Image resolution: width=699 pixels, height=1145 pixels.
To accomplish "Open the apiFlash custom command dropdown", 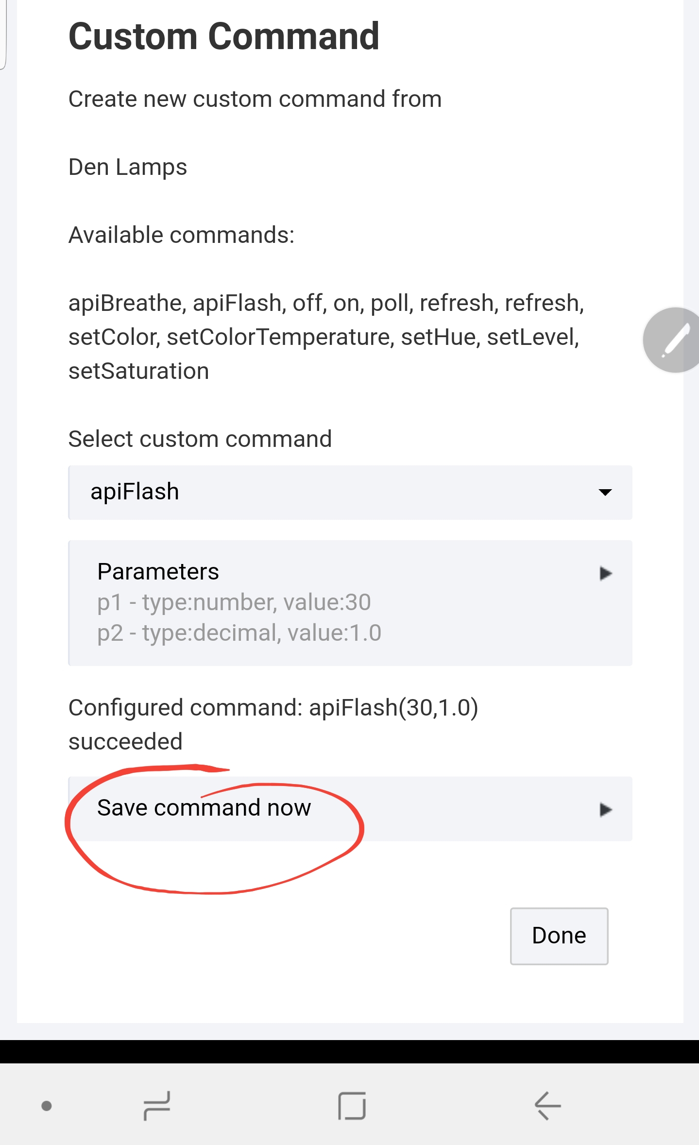I will click(x=350, y=492).
